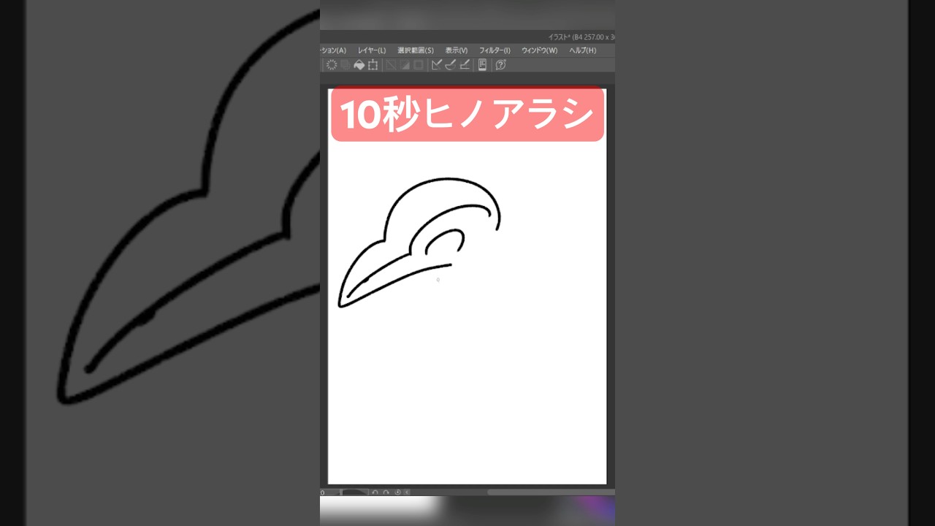The height and width of the screenshot is (526, 935).
Task: Click the canvas frame icon in the command bar
Action: pyautogui.click(x=372, y=64)
